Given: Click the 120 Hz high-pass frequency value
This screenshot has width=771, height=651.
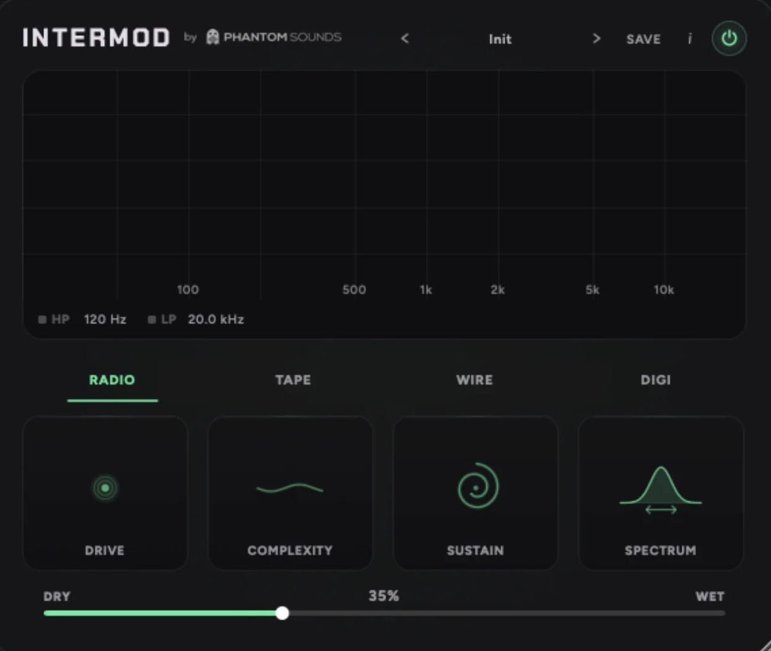Looking at the screenshot, I should coord(105,320).
